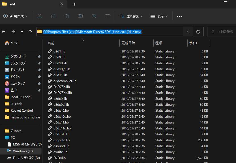Click the folder icon in address bar
The width and height of the screenshot is (236, 163).
[x=40, y=32]
